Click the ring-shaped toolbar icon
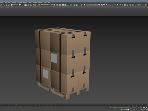Screen dimensions: 148x111 click(130, 5)
